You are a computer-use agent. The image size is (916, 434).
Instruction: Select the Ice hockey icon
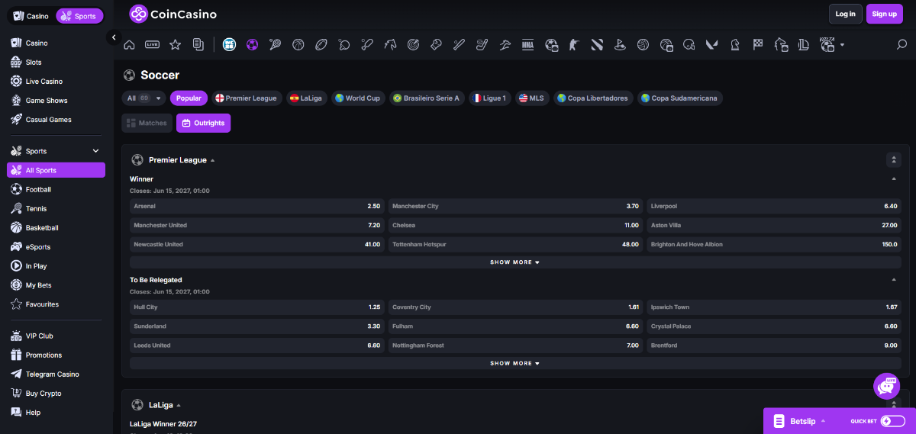click(482, 45)
